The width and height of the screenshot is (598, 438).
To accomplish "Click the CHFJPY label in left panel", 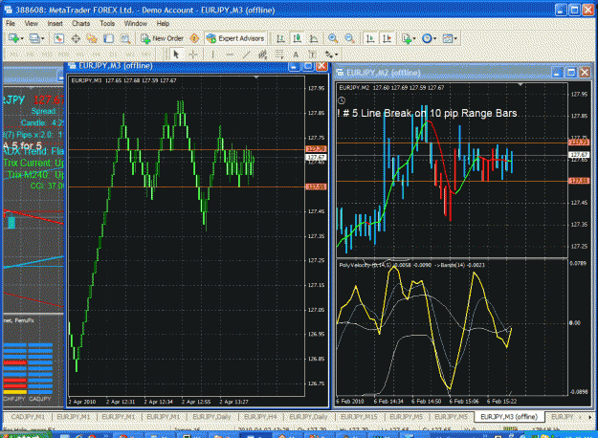I will [x=14, y=399].
